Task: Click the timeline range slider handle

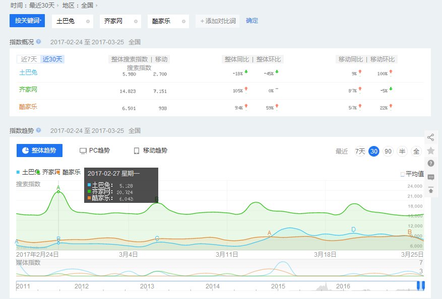Action: pos(420,285)
